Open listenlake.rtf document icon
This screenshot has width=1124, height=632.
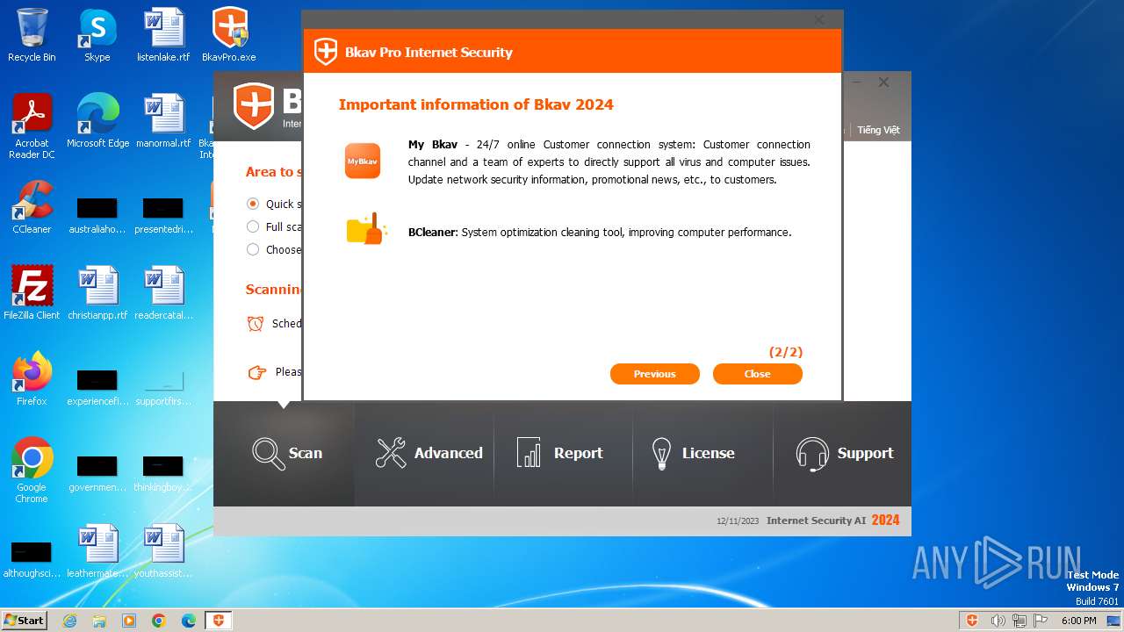(163, 35)
